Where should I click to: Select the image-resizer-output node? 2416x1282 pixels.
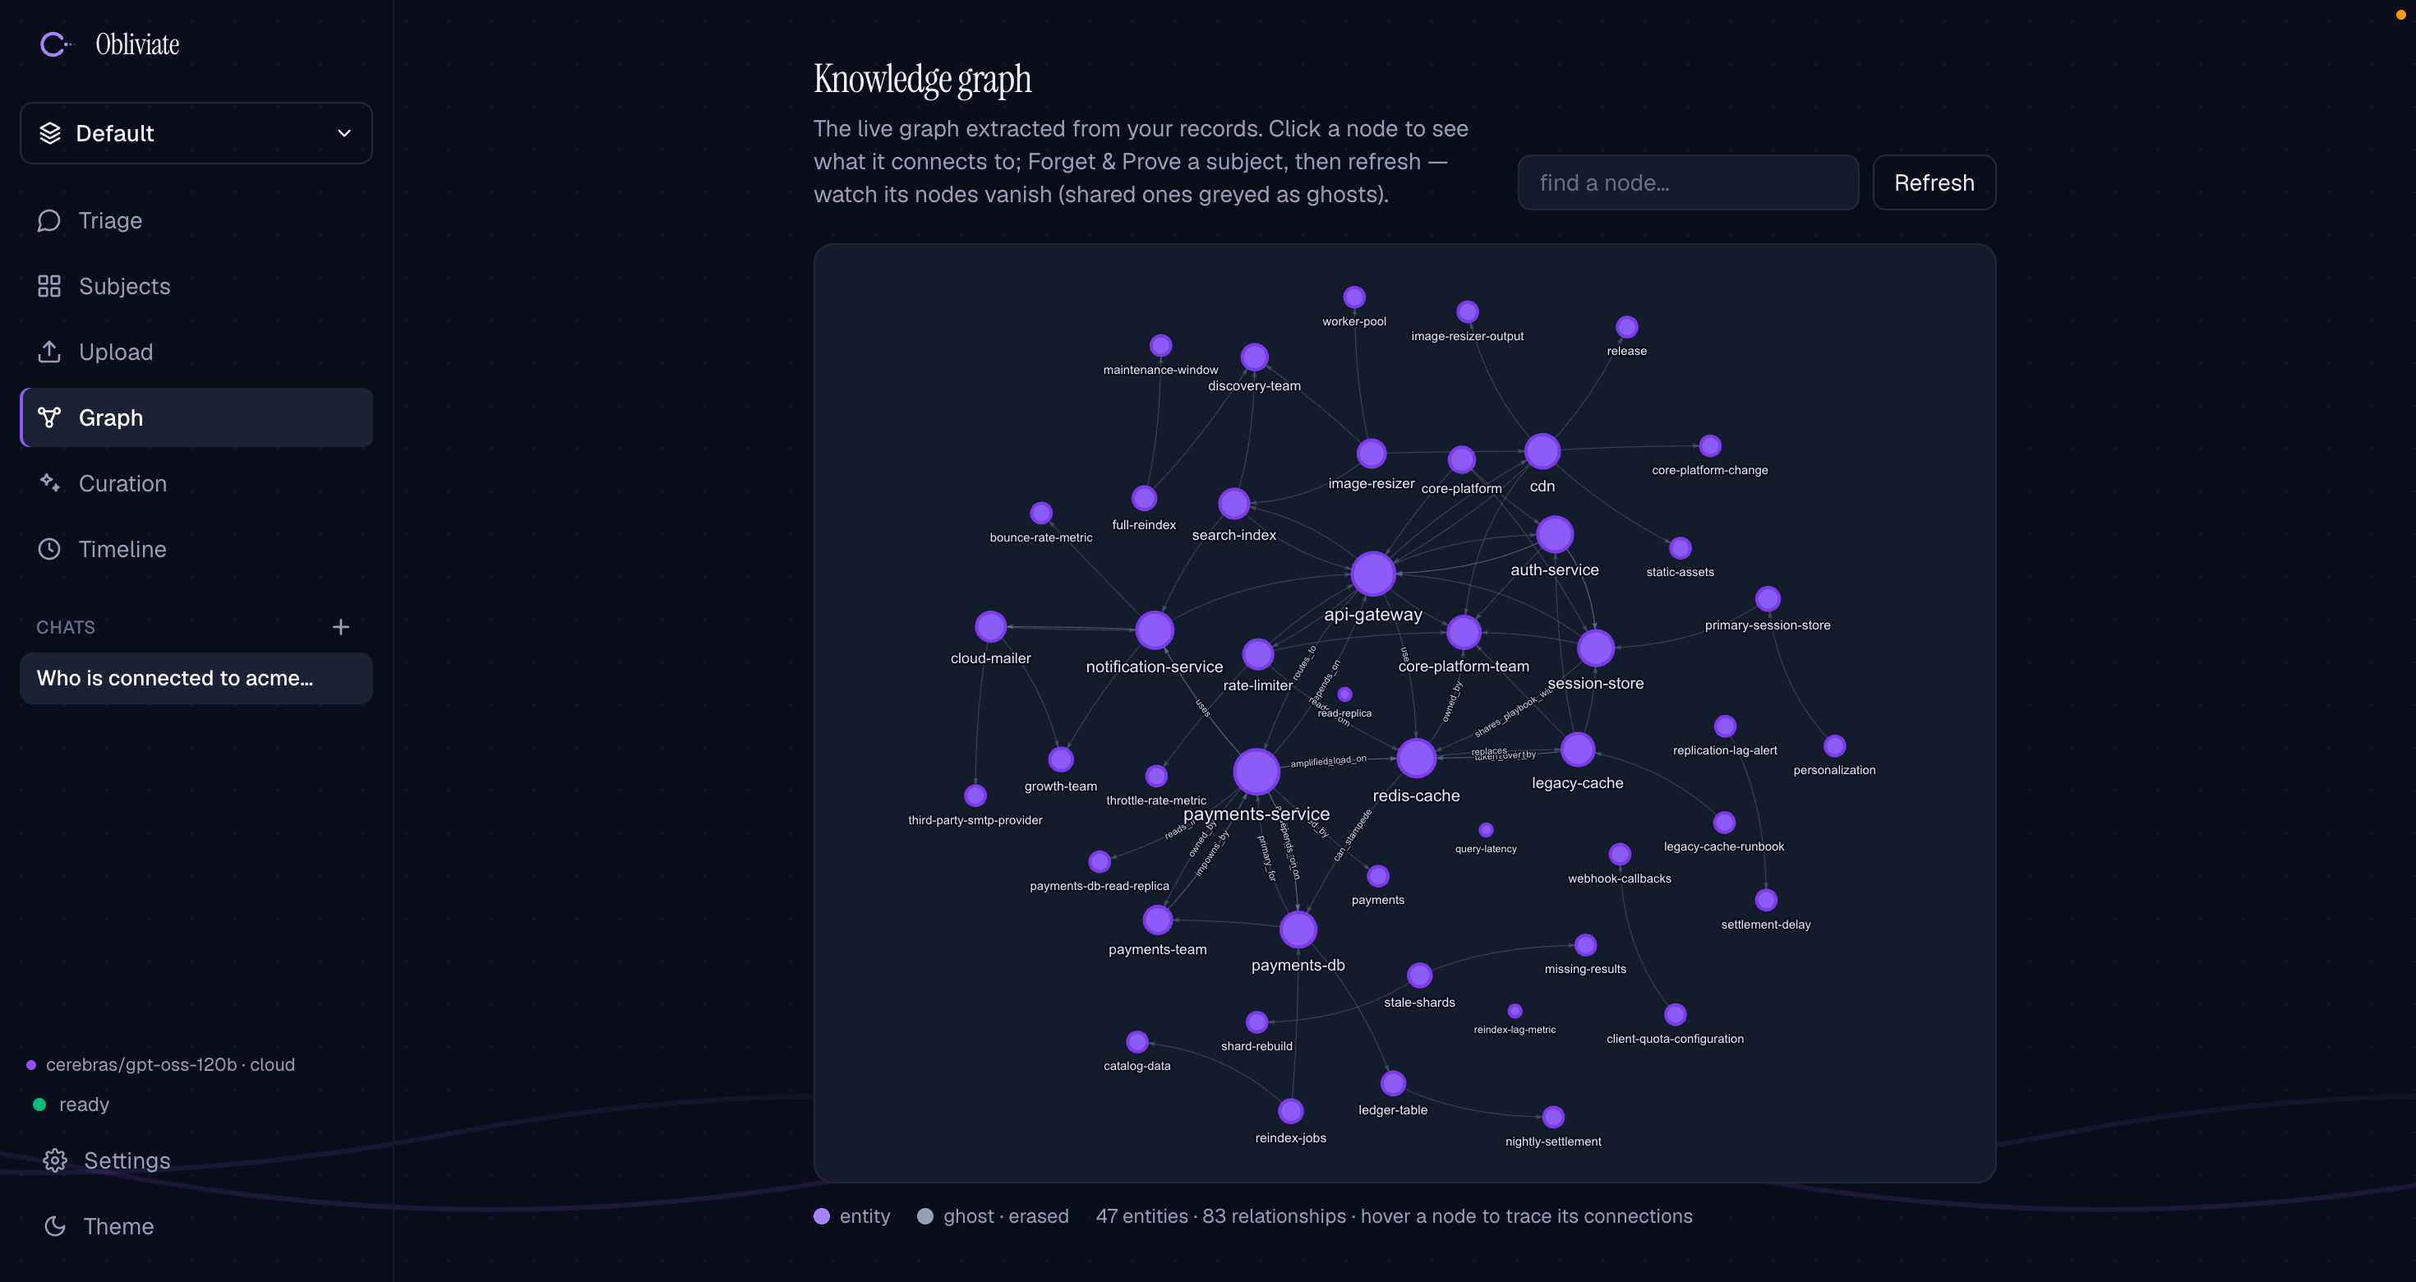coord(1467,312)
